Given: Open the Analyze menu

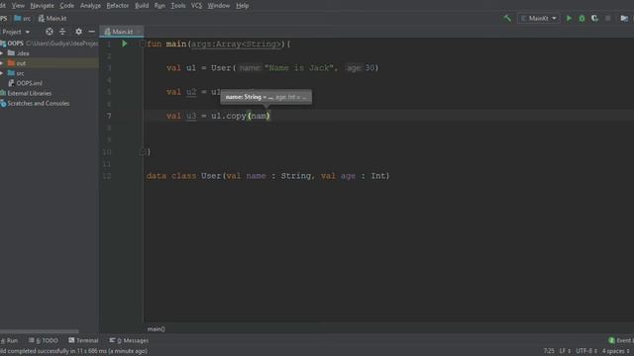Looking at the screenshot, I should pyautogui.click(x=90, y=6).
